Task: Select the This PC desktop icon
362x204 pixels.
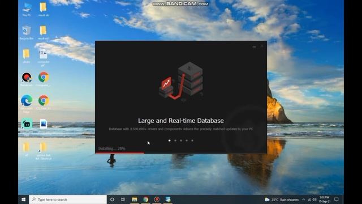Action: click(27, 10)
